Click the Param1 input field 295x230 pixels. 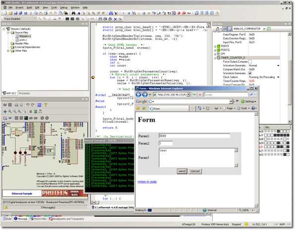point(194,136)
